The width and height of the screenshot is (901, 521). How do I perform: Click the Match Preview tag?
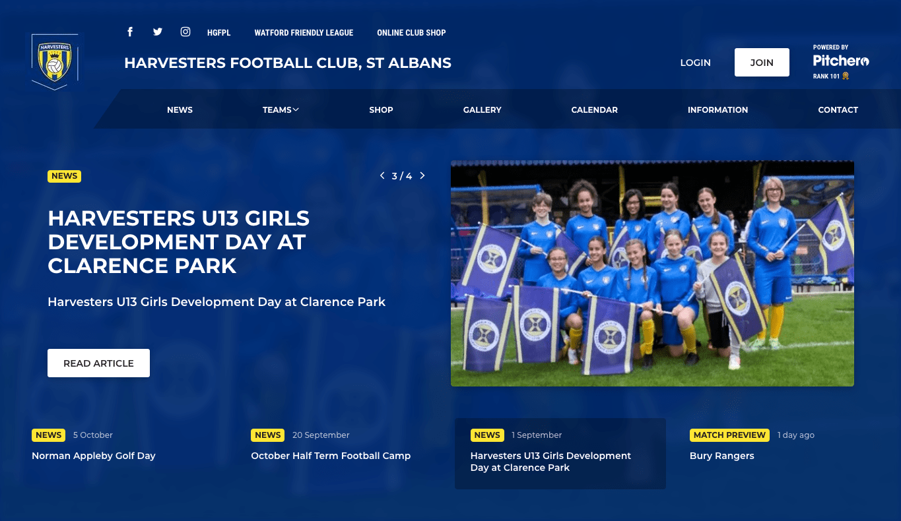coord(729,435)
